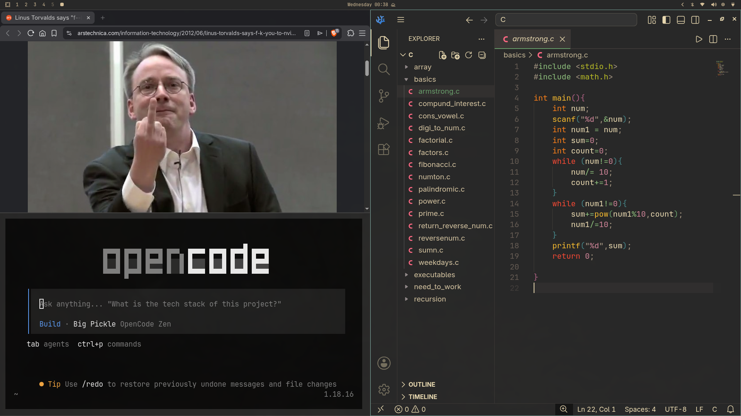Screen dimensions: 741x416
Task: Click the zoom icon in status bar
Action: pos(564,409)
